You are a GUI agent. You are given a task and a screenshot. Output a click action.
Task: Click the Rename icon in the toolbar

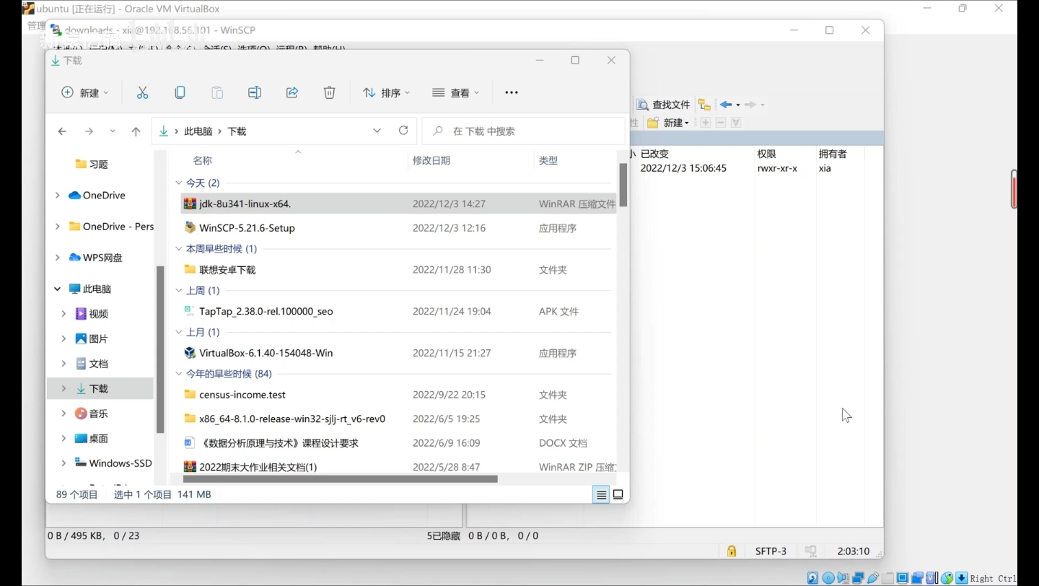255,92
